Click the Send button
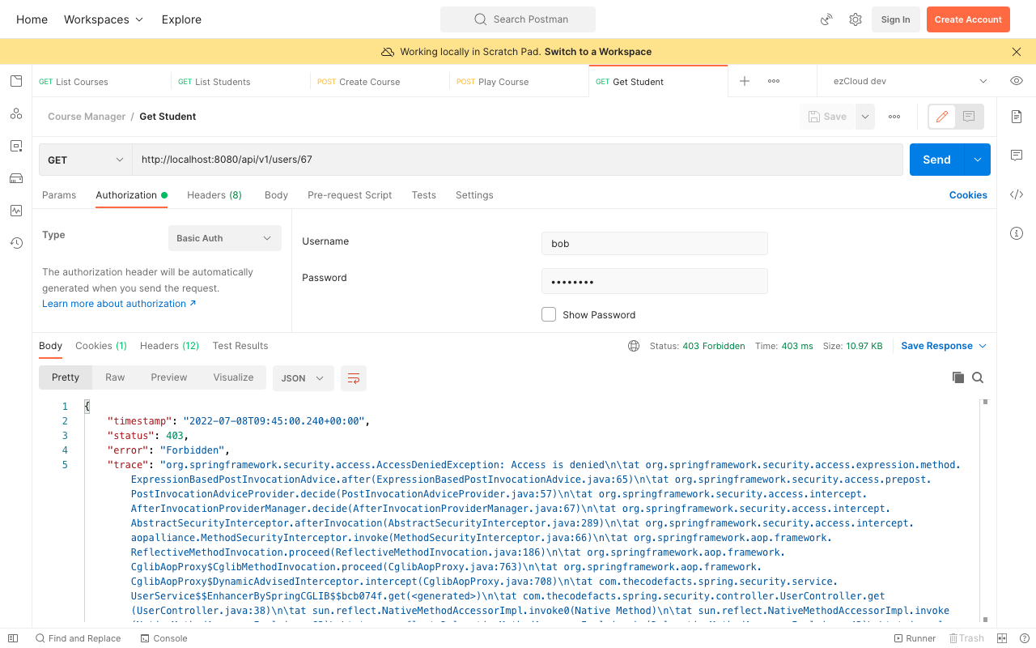This screenshot has height=648, width=1036. pyautogui.click(x=937, y=160)
